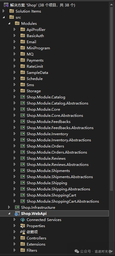Select Shop.Module.ShoppingCart.Abstractions project

(x=63, y=201)
